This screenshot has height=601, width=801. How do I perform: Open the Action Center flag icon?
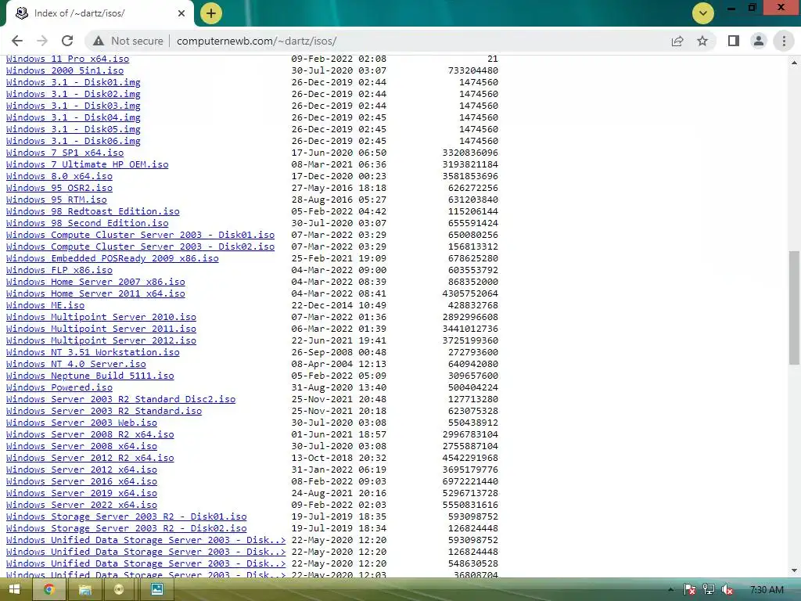click(689, 590)
